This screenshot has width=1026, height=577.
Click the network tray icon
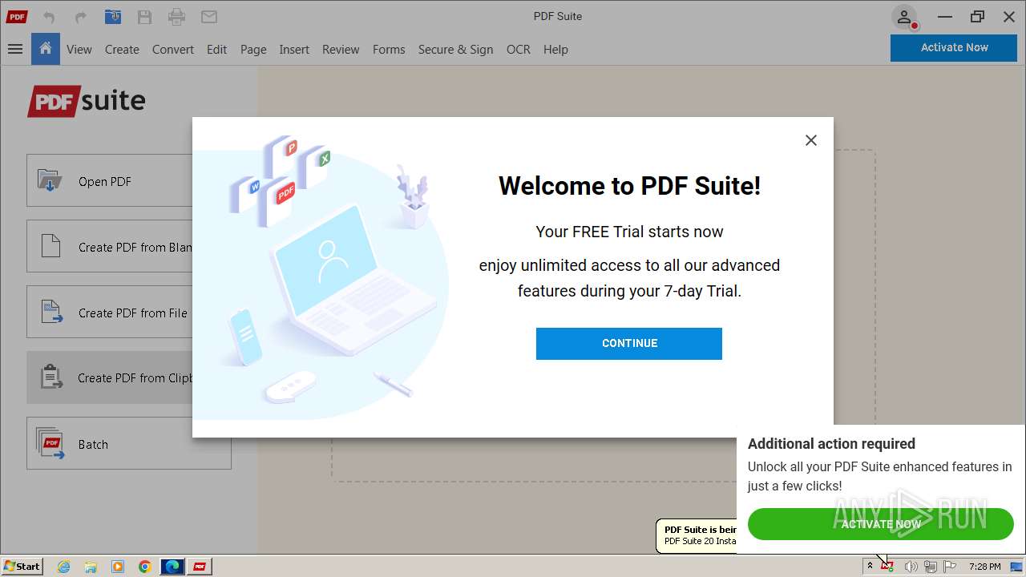tap(930, 567)
